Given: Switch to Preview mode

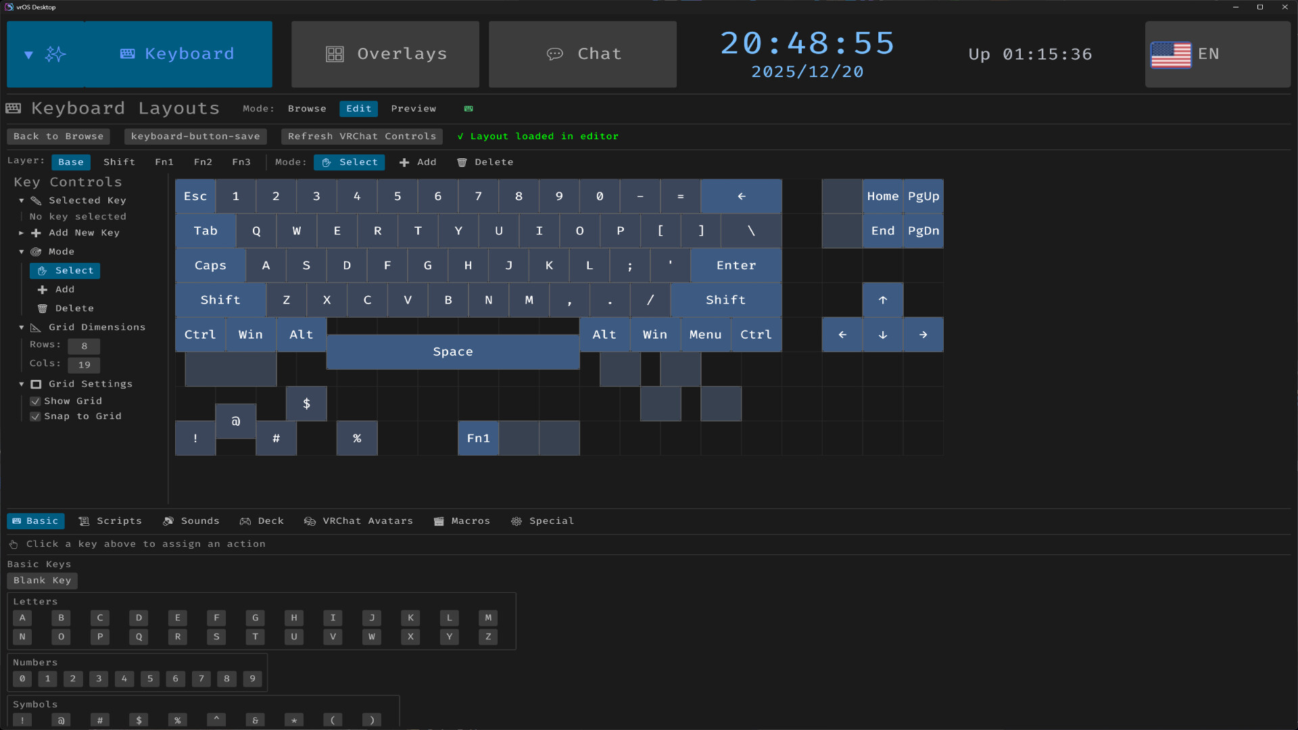Looking at the screenshot, I should (413, 108).
